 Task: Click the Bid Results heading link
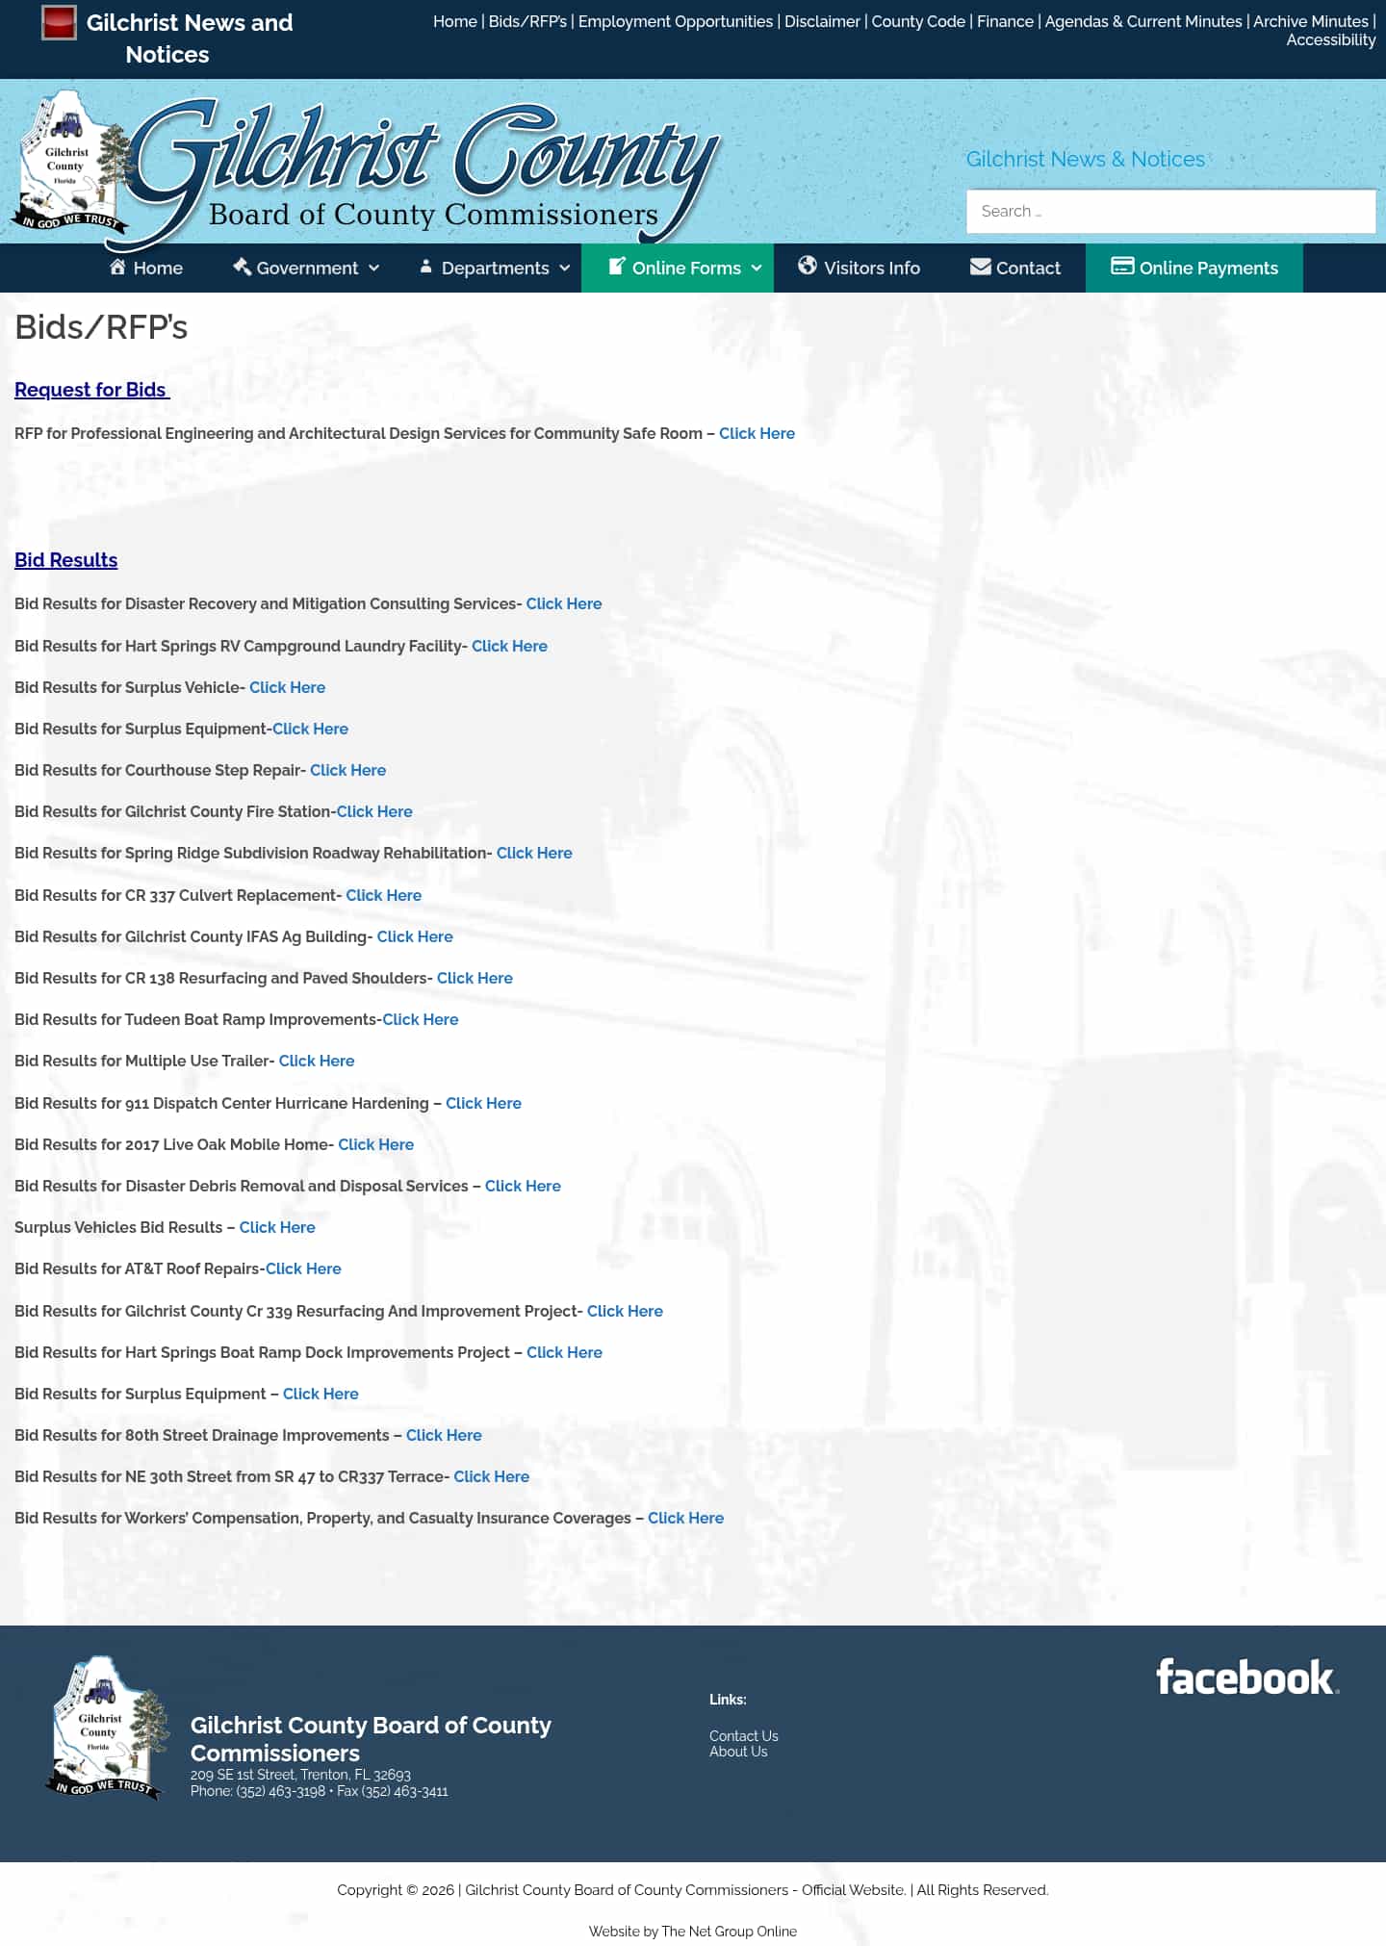tap(65, 560)
